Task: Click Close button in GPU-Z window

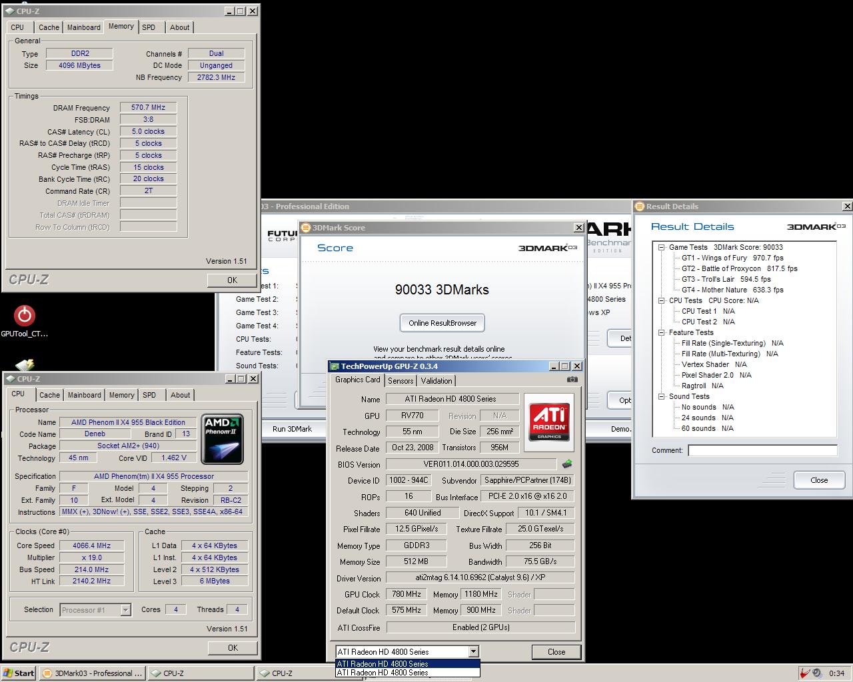Action: tap(556, 652)
